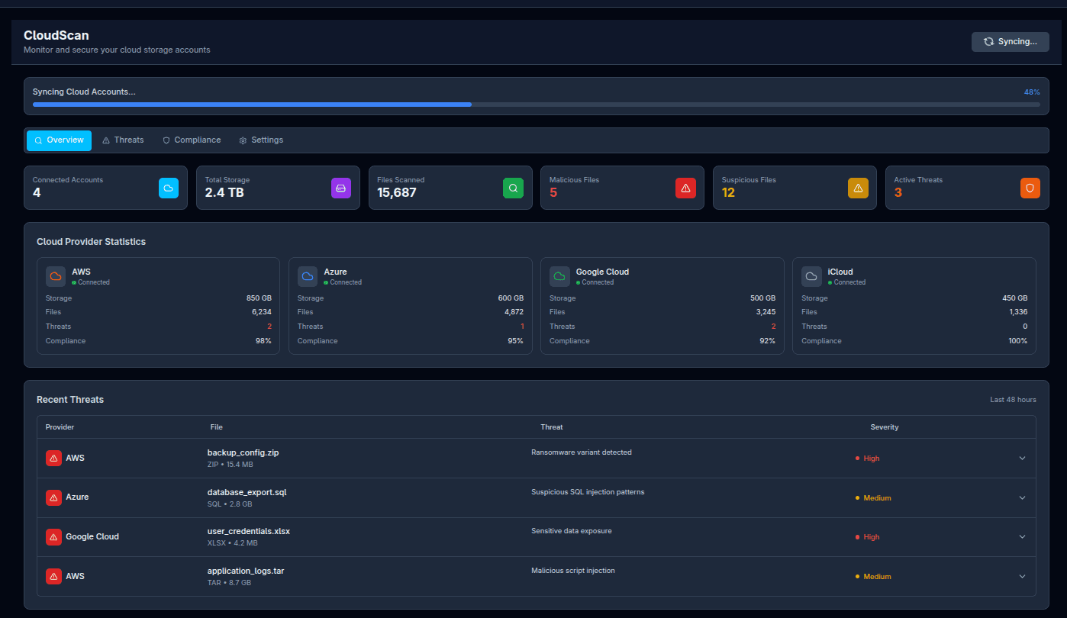Go to the Settings tab

point(263,140)
